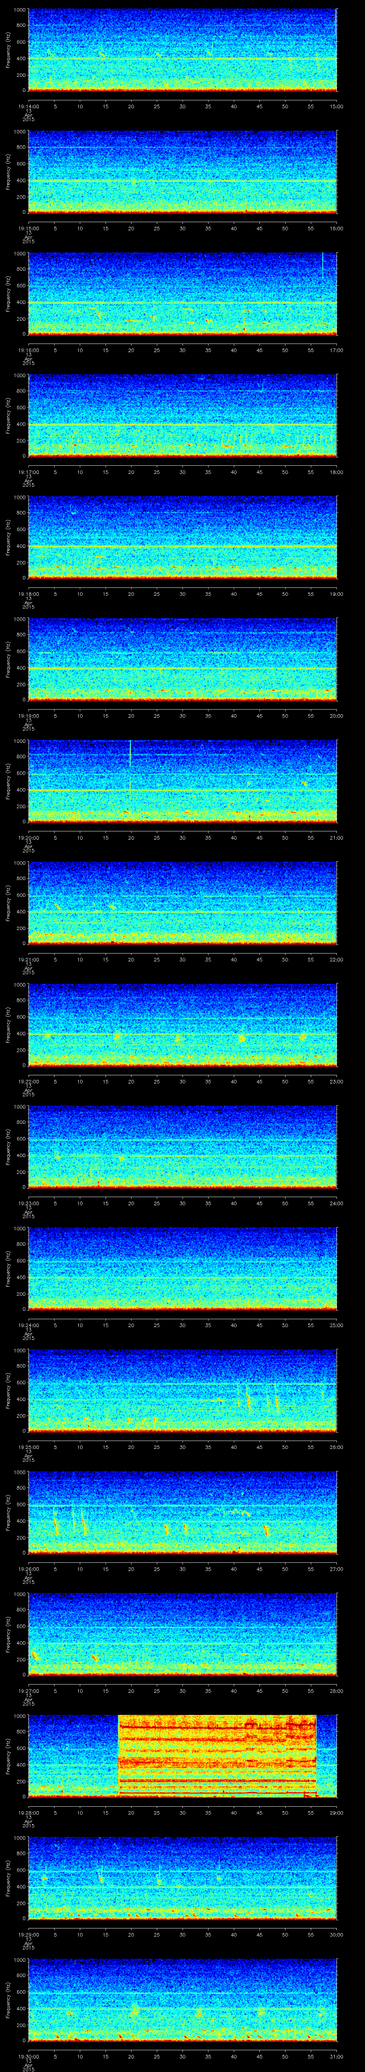Click the '19:17:00' start time label

click(28, 471)
